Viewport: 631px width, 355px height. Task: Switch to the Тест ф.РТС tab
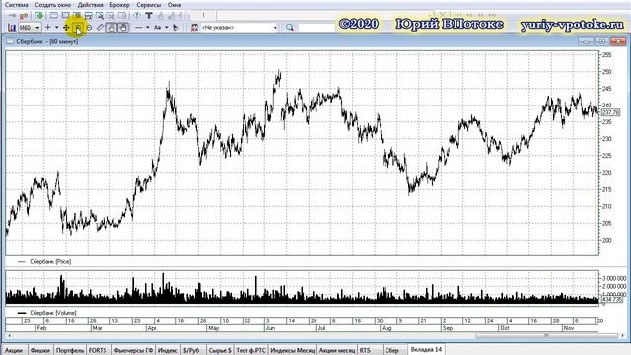250,350
